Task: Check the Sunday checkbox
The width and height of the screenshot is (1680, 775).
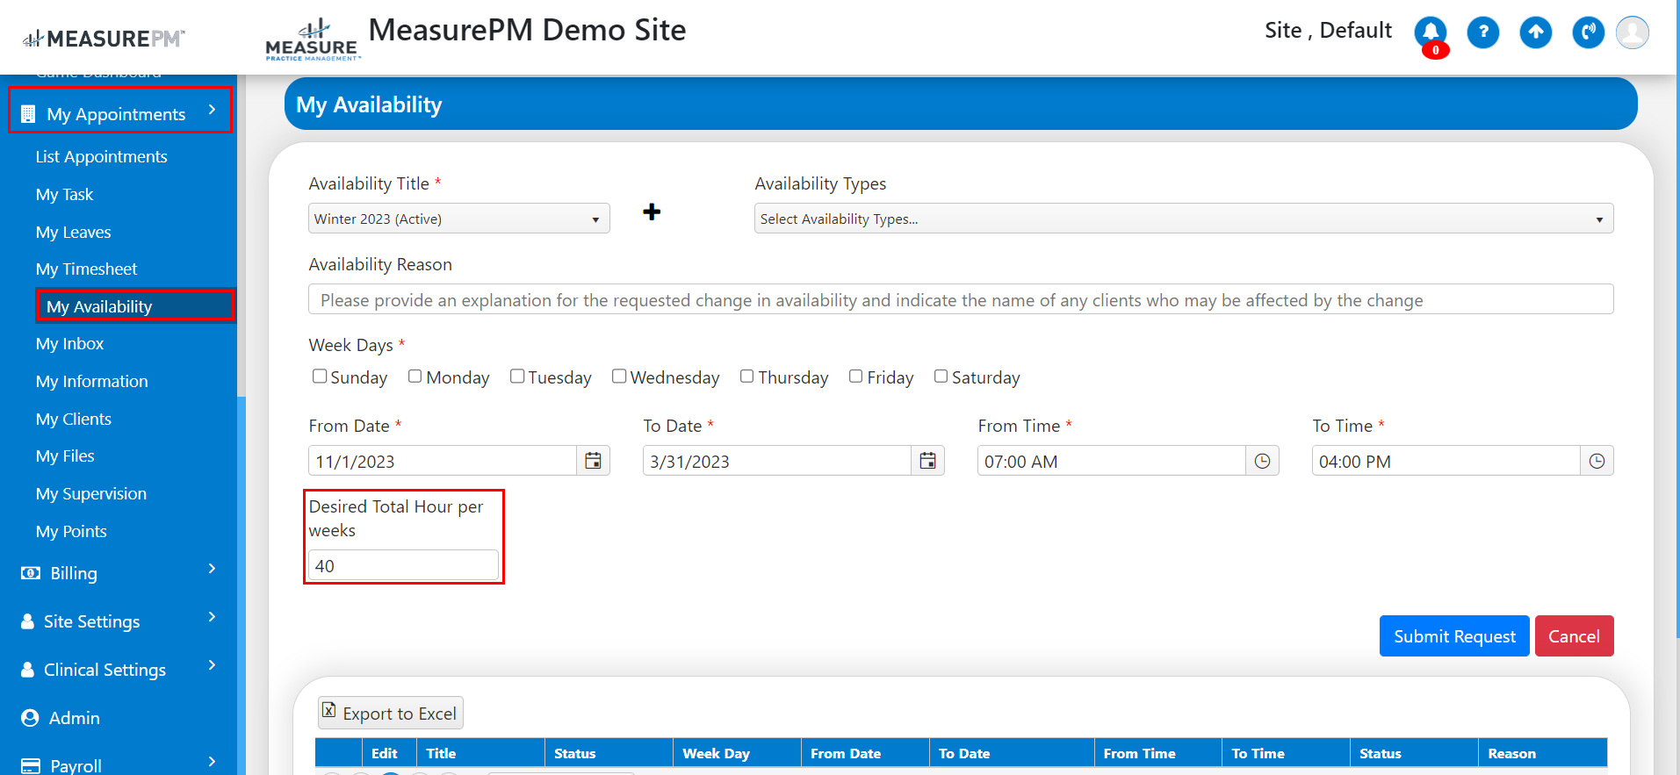Action: tap(320, 376)
